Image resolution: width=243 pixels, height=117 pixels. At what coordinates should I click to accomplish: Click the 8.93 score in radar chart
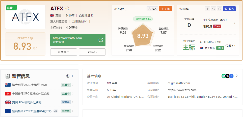tap(143, 36)
